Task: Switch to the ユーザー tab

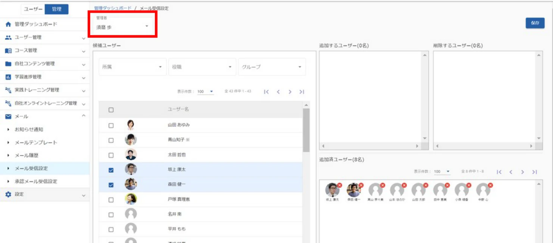Action: point(33,9)
